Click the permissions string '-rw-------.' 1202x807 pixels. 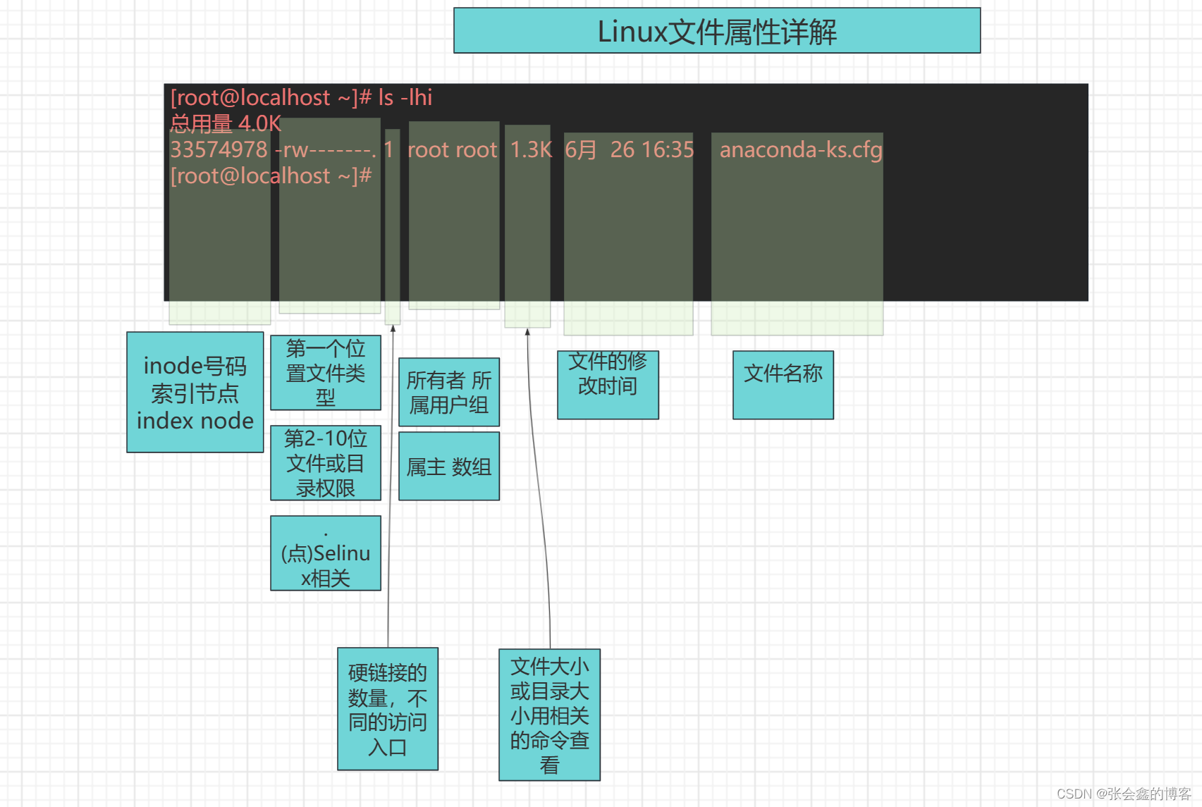tap(326, 149)
